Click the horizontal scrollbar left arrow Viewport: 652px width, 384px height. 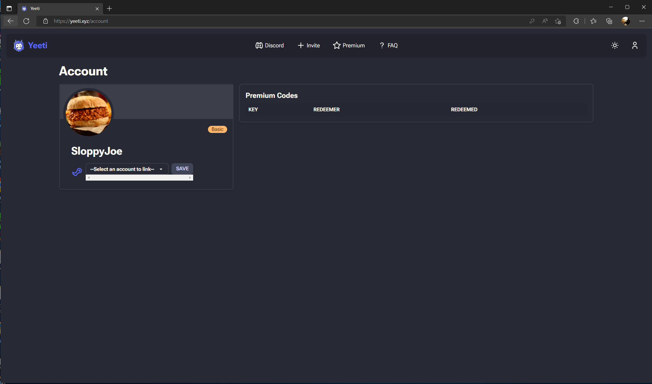pyautogui.click(x=89, y=178)
